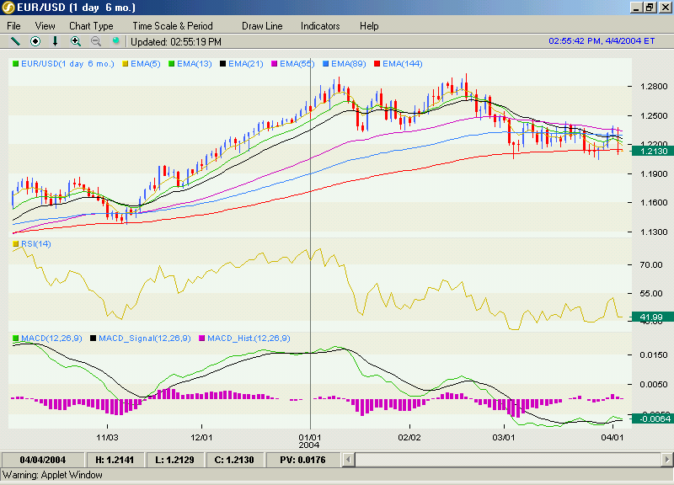Click the down arrow marker toolbar icon
Viewport: 674px width, 485px height.
coord(56,41)
